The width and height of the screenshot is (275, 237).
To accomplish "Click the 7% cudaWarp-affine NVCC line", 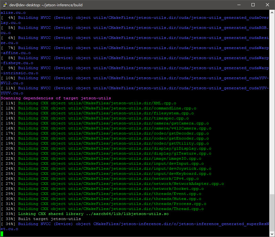I will (135, 50).
